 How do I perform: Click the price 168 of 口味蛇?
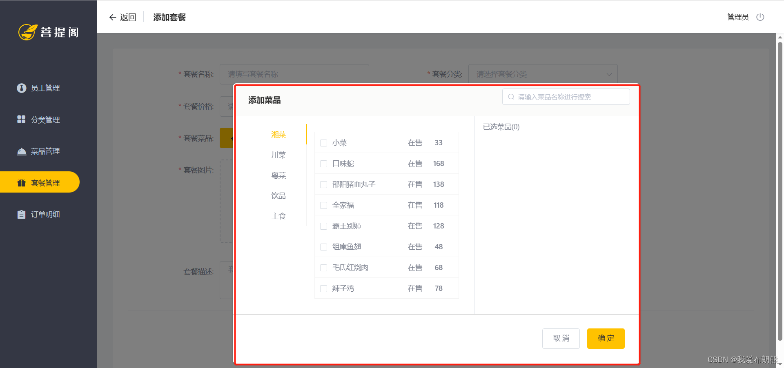[439, 164]
